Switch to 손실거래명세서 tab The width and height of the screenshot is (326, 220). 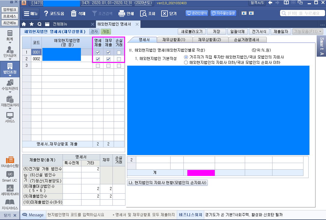coord(246,40)
